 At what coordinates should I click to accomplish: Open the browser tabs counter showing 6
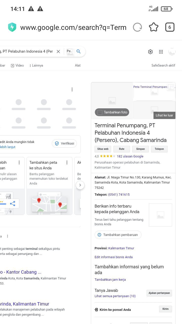coord(170,27)
